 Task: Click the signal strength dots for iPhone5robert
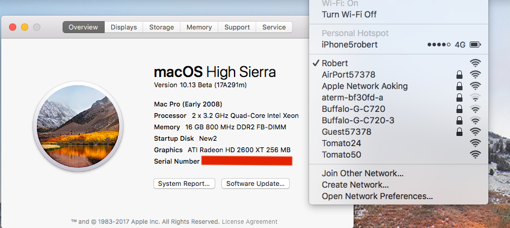click(439, 45)
